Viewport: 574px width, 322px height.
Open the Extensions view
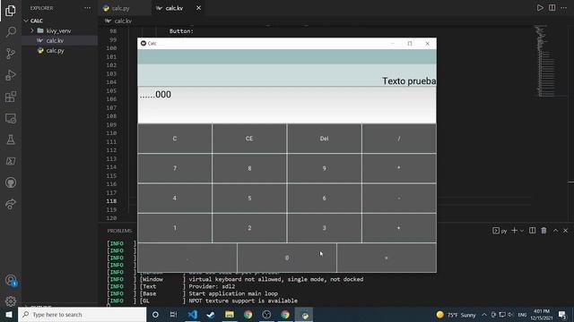11,97
